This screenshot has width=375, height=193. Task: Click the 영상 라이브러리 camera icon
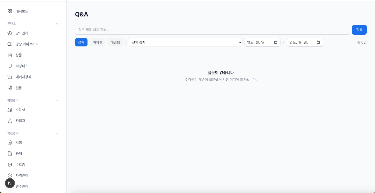tap(10, 44)
